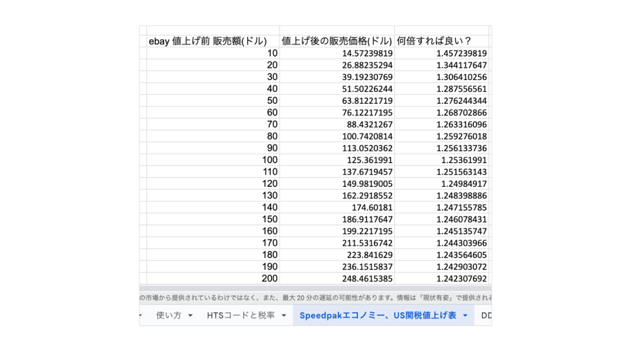Select the cell with value 100
Image resolution: width=638 pixels, height=354 pixels.
(x=213, y=160)
